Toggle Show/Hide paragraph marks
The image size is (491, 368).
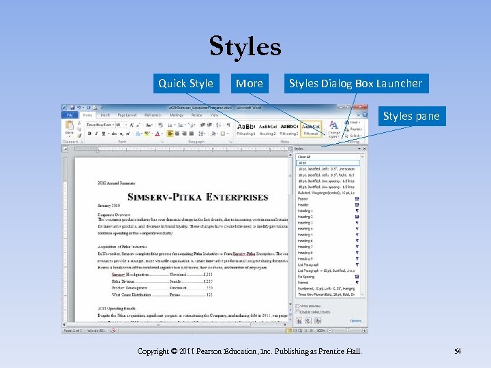(x=228, y=125)
